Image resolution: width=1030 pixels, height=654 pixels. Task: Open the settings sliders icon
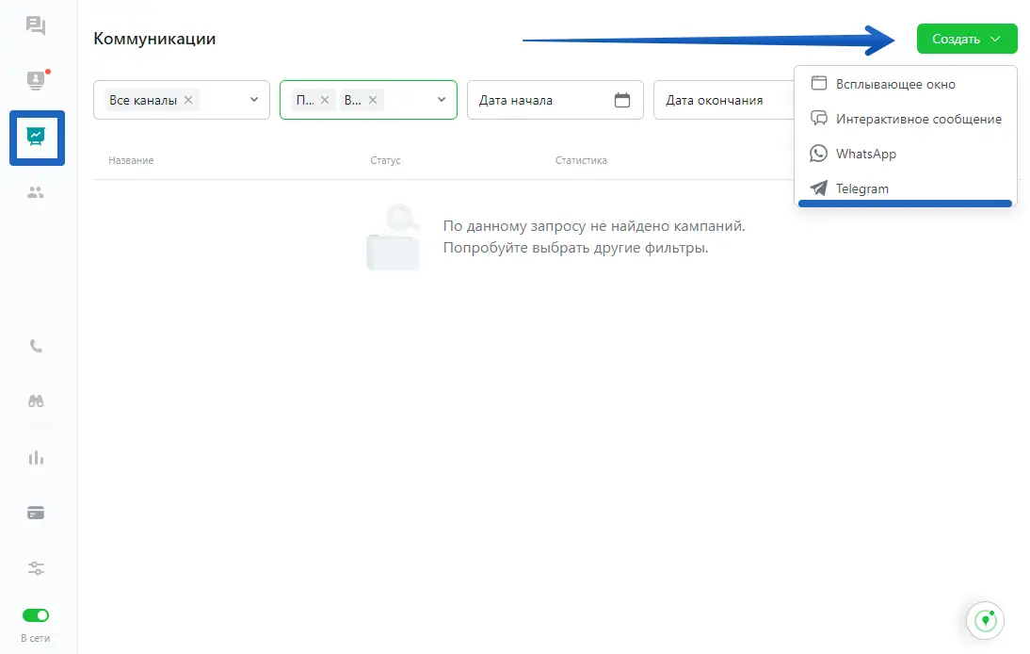[x=36, y=568]
